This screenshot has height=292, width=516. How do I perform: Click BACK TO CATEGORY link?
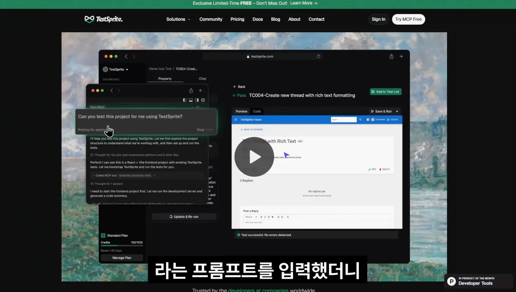(252, 130)
